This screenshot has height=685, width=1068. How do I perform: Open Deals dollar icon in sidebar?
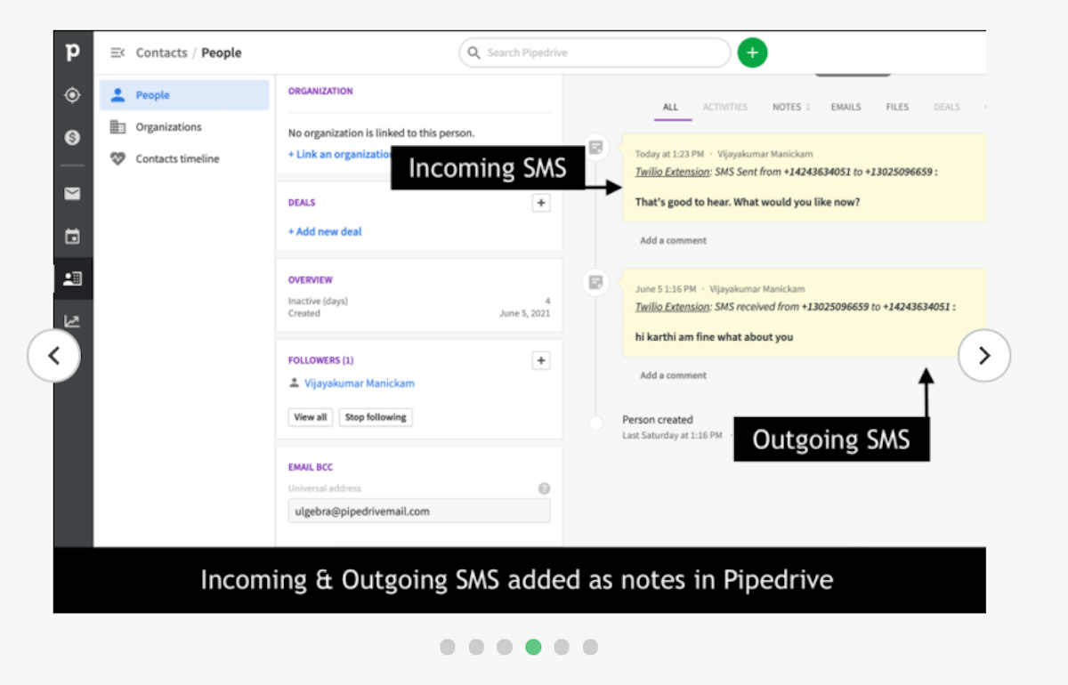tap(73, 137)
